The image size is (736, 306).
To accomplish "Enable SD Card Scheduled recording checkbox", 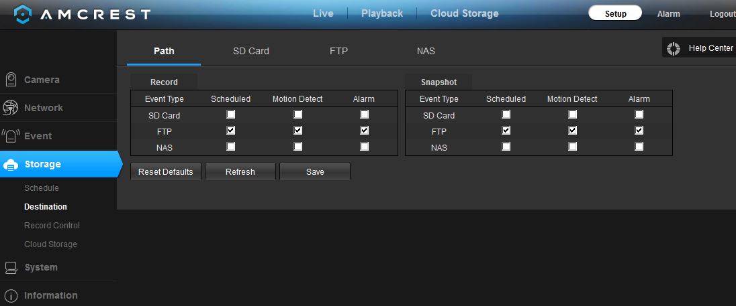I will click(x=231, y=114).
